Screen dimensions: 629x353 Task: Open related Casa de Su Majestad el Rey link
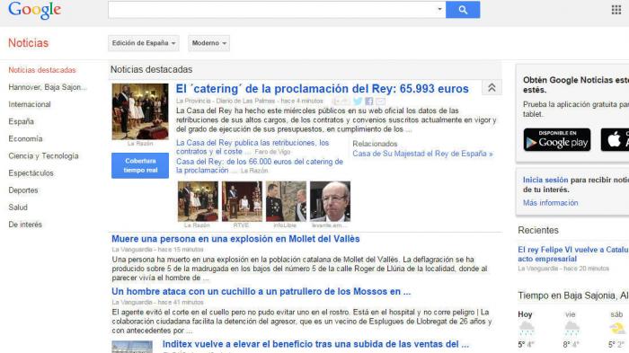click(422, 154)
